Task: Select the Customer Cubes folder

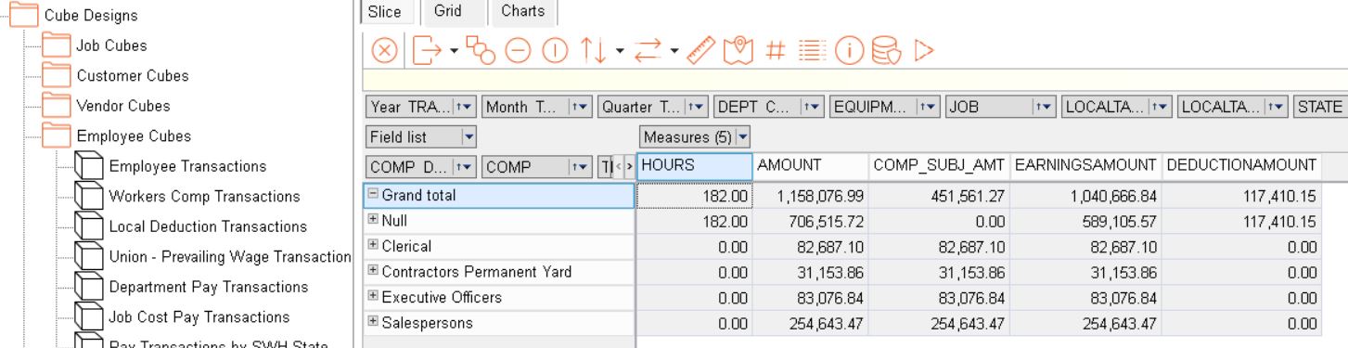Action: pos(133,76)
